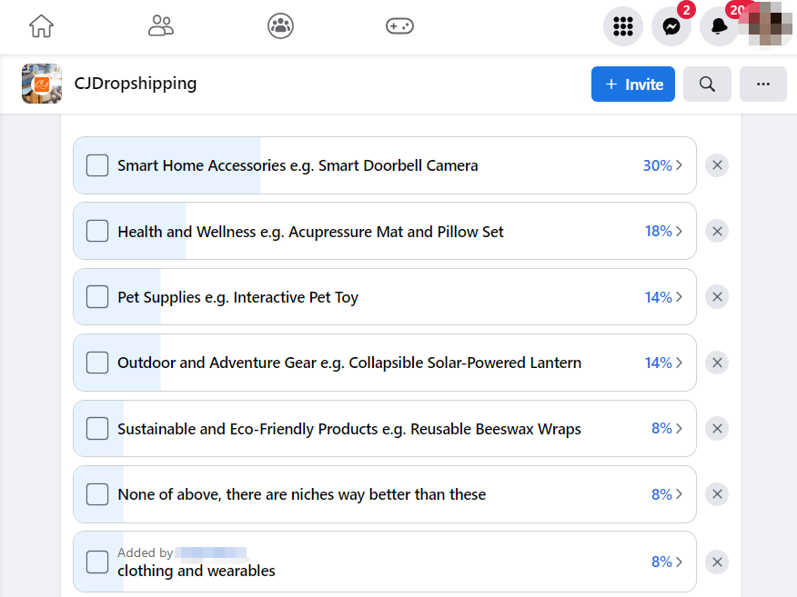Screen dimensions: 797x597
Task: Expand voters for Sustainable Eco-Friendly Products
Action: 667,428
